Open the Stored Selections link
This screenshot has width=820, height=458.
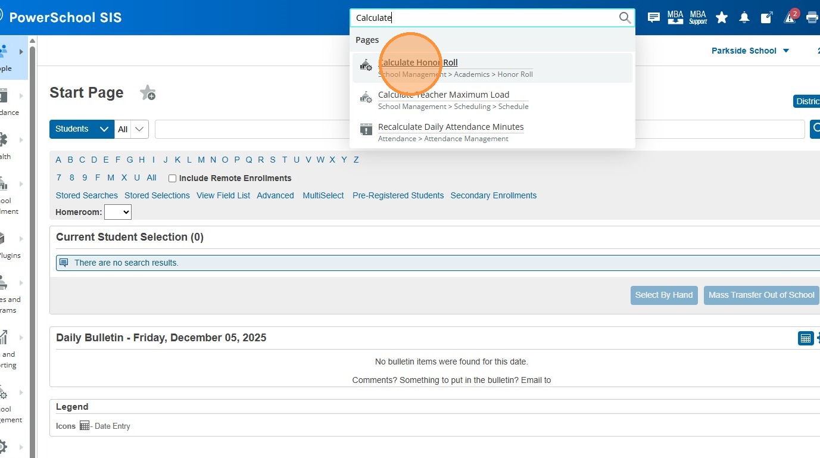tap(157, 195)
